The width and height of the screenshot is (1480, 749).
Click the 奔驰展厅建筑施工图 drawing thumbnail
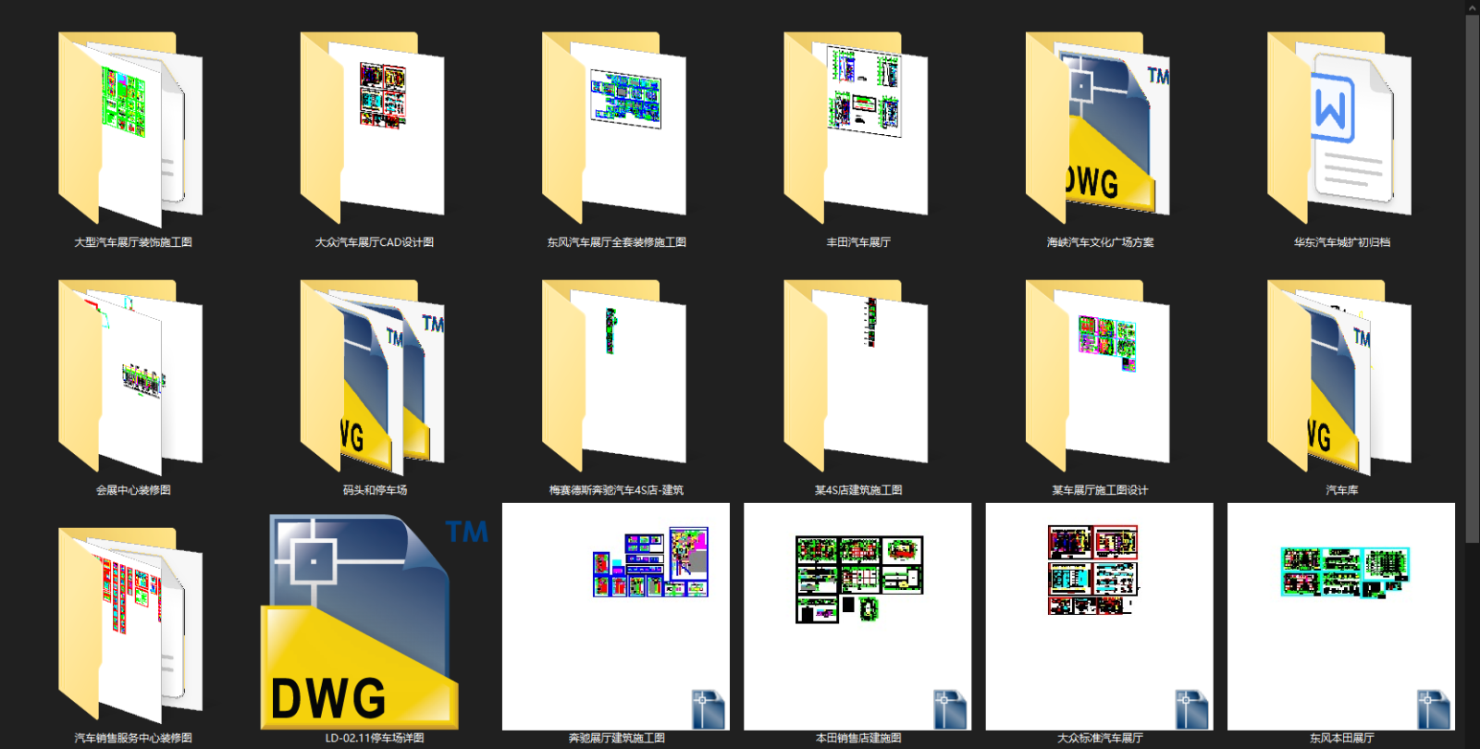tap(616, 617)
